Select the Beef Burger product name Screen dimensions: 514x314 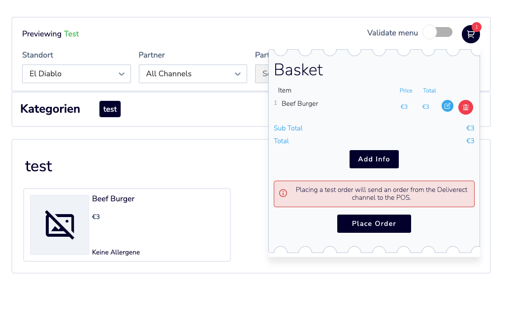point(113,199)
